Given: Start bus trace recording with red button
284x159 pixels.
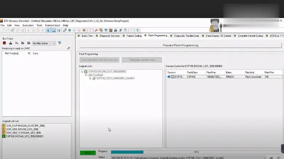Looking at the screenshot, I should pos(4,43).
